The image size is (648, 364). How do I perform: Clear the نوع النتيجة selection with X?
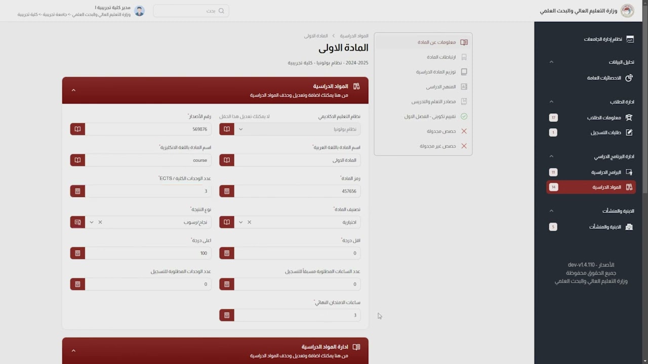pos(100,222)
